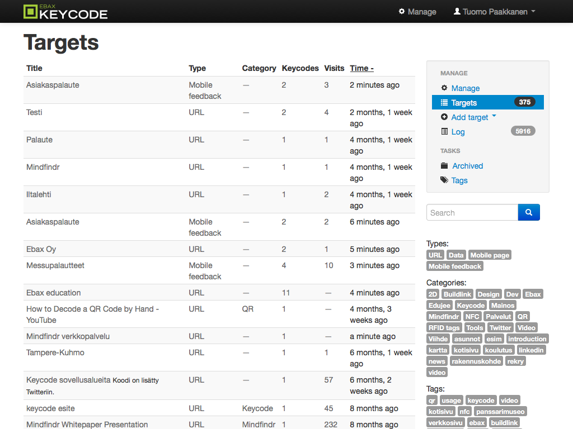Open Manage in the top navbar
The width and height of the screenshot is (573, 429).
(x=417, y=12)
